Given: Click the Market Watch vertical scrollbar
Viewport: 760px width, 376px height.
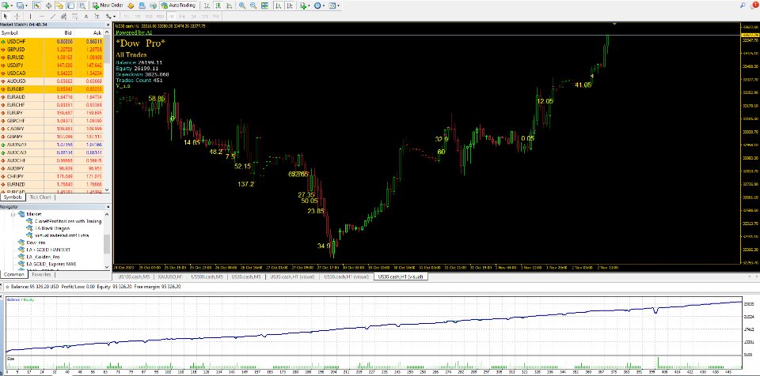Looking at the screenshot, I should coord(108,111).
